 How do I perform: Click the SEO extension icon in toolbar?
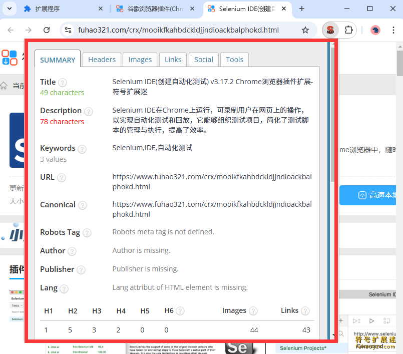coord(330,30)
